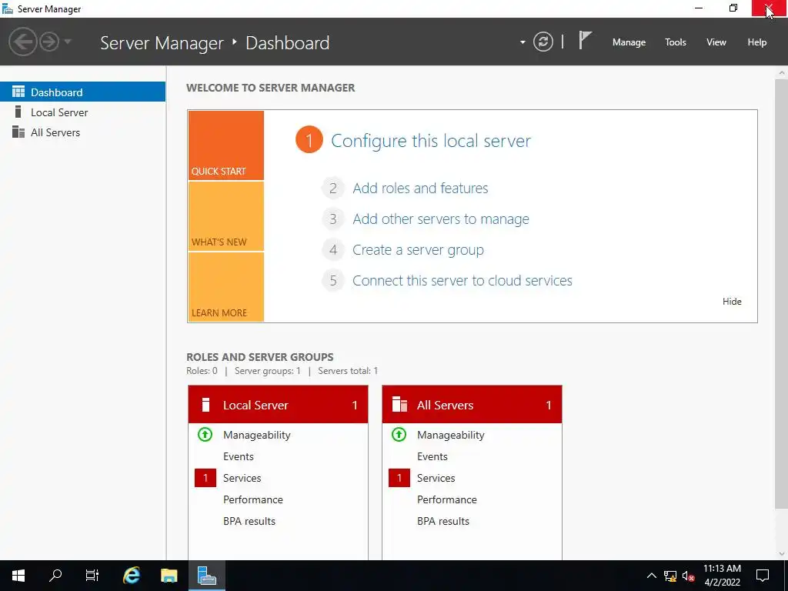Click the All Servers icon in sidebar
The width and height of the screenshot is (788, 591).
click(x=18, y=132)
